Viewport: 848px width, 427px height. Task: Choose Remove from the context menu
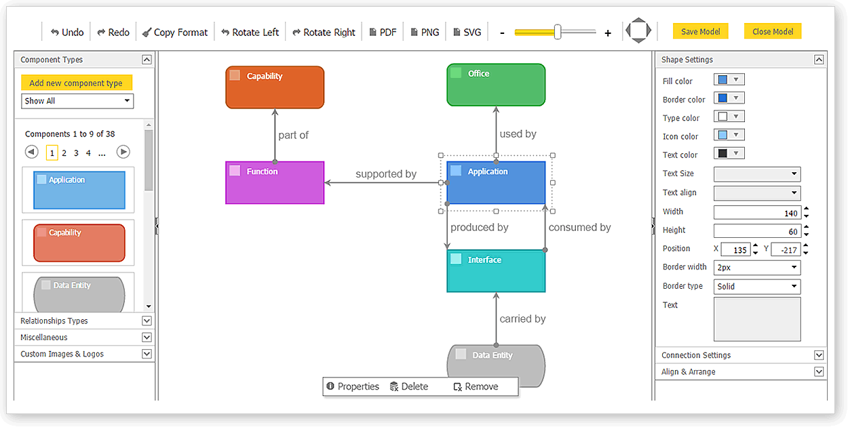476,386
